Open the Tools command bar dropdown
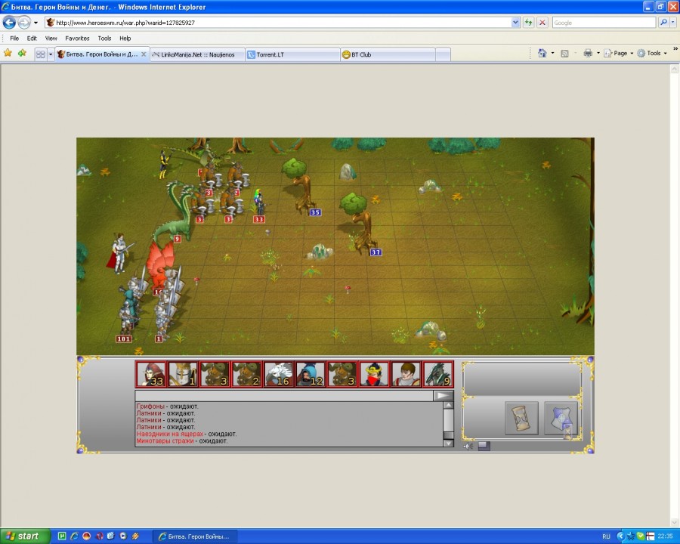 pos(652,54)
